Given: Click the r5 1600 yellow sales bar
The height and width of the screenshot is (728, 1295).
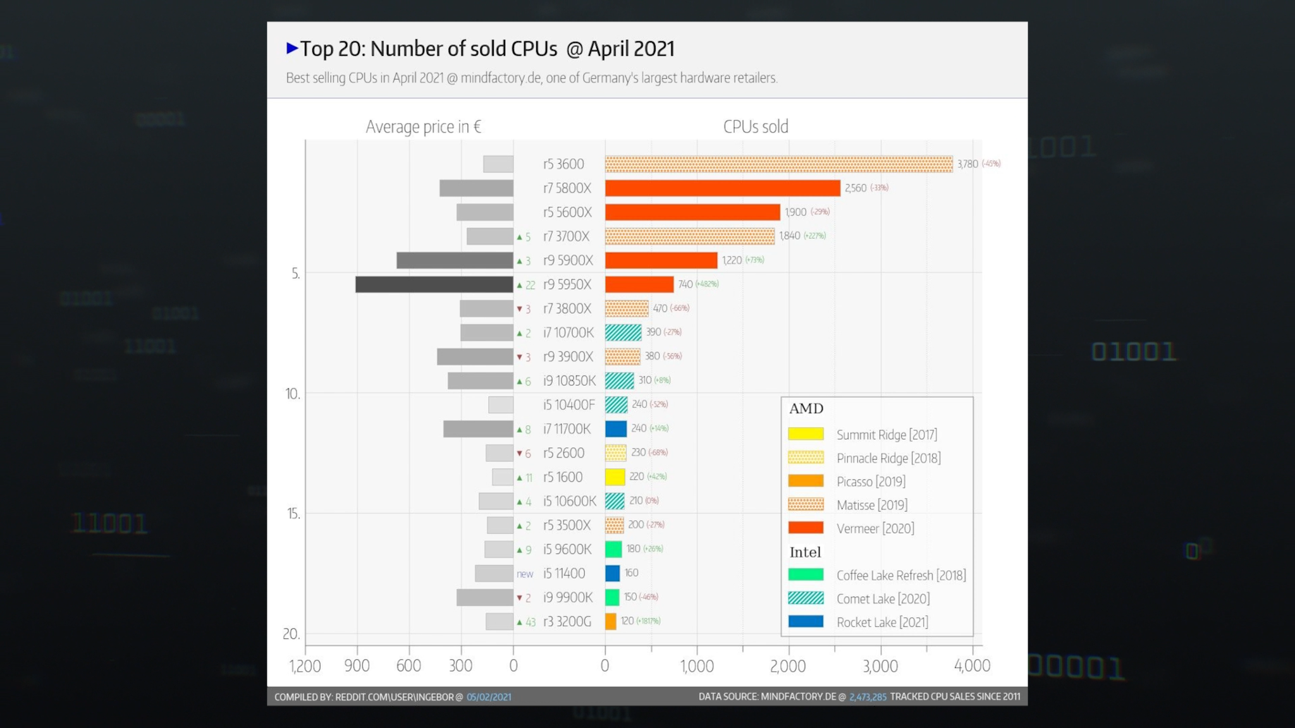Looking at the screenshot, I should [x=615, y=476].
